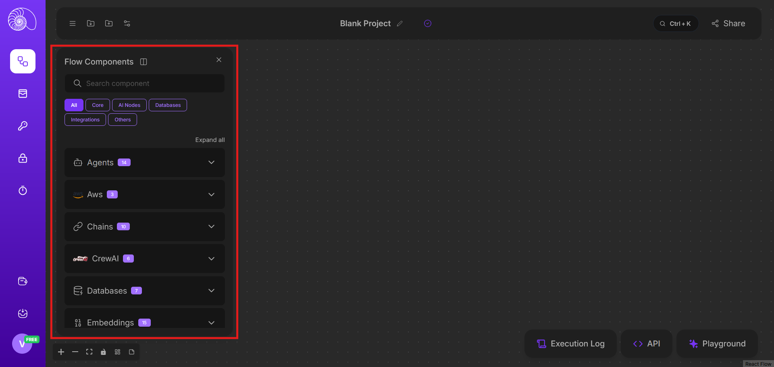
Task: Expand the CrewAI section chevron
Action: 211,259
